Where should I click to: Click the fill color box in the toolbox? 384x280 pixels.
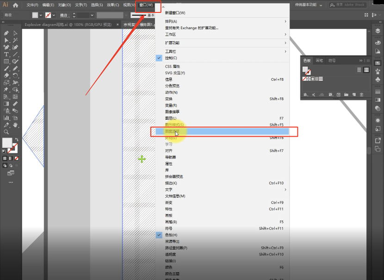[7, 143]
